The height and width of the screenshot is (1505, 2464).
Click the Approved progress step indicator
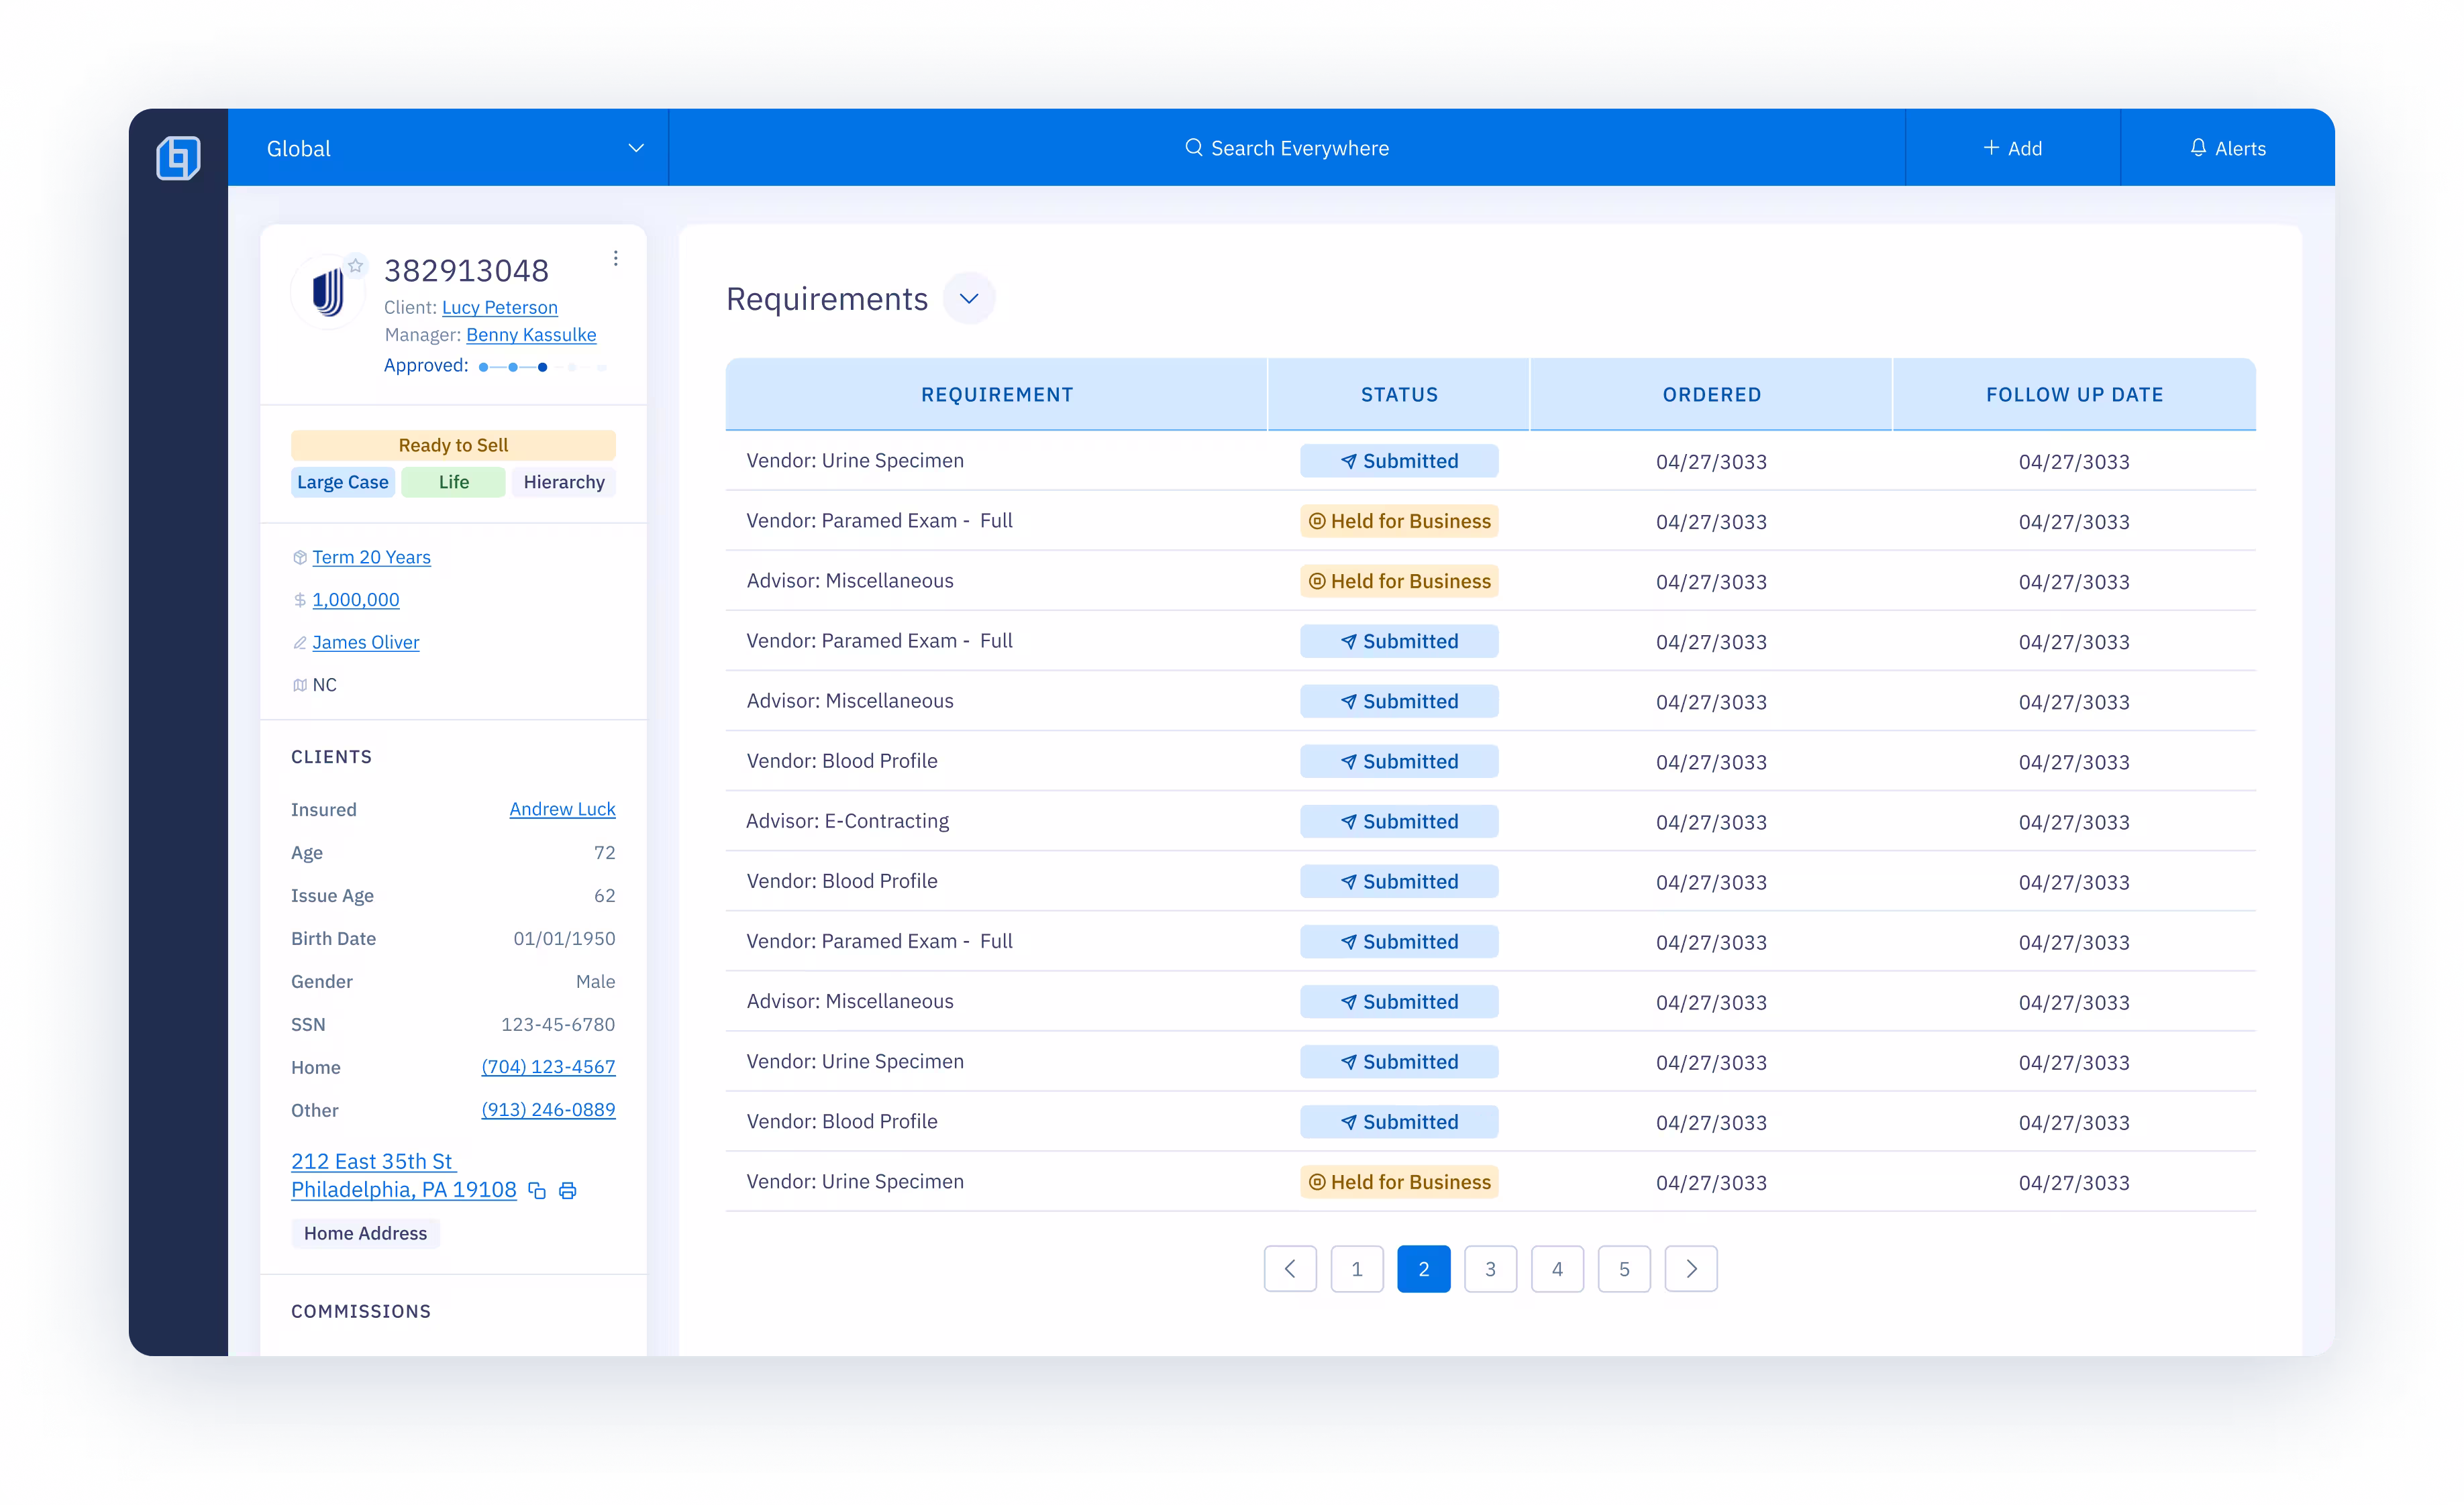(542, 367)
